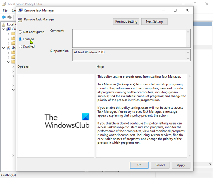
Task: Maximize the Local Group Policy Editor window
Action: tap(195, 4)
